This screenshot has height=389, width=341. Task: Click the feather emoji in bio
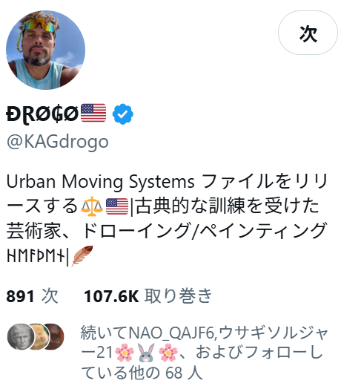click(x=82, y=256)
